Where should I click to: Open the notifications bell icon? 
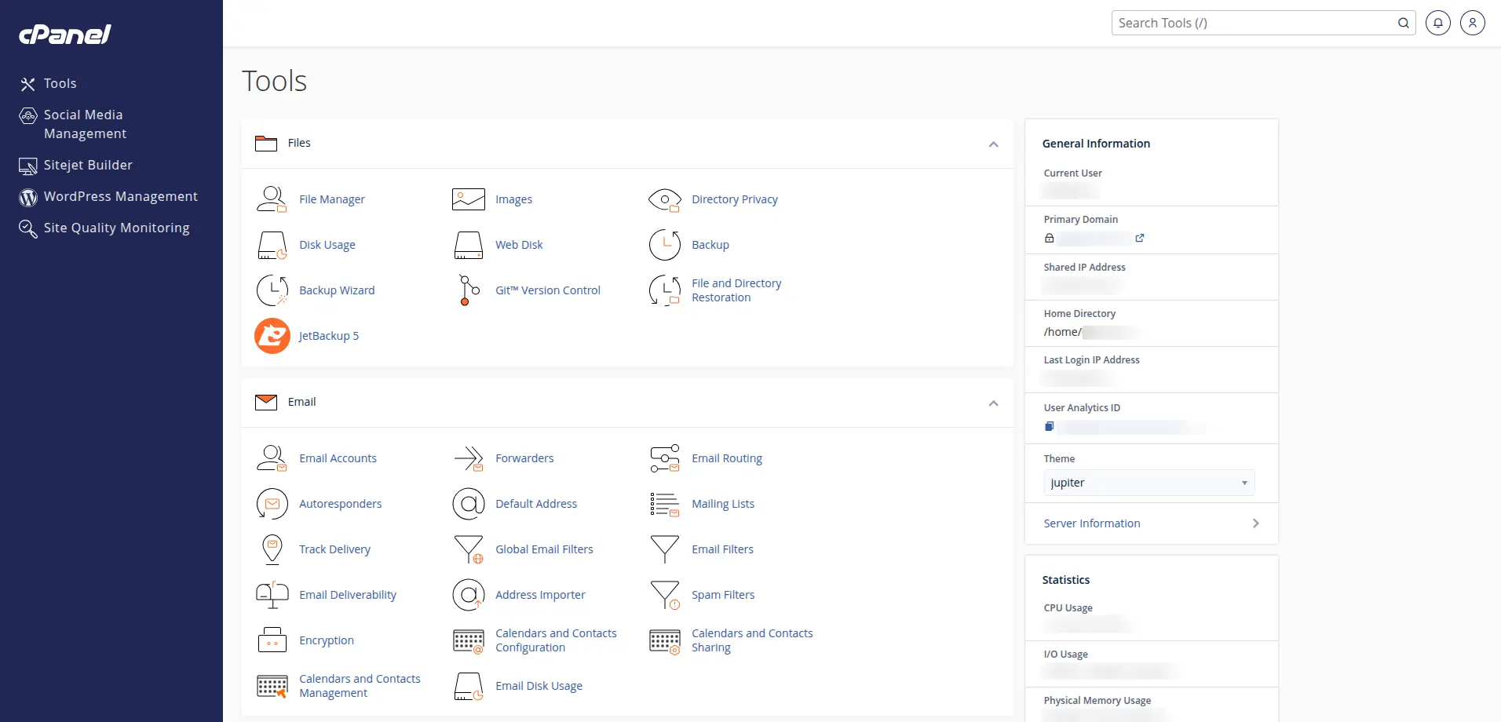coord(1437,23)
